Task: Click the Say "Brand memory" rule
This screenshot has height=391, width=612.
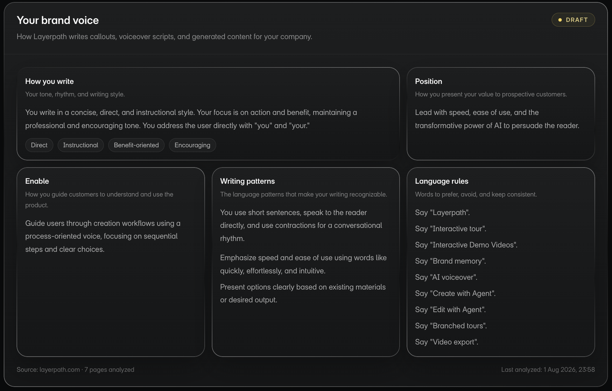Action: pos(451,261)
